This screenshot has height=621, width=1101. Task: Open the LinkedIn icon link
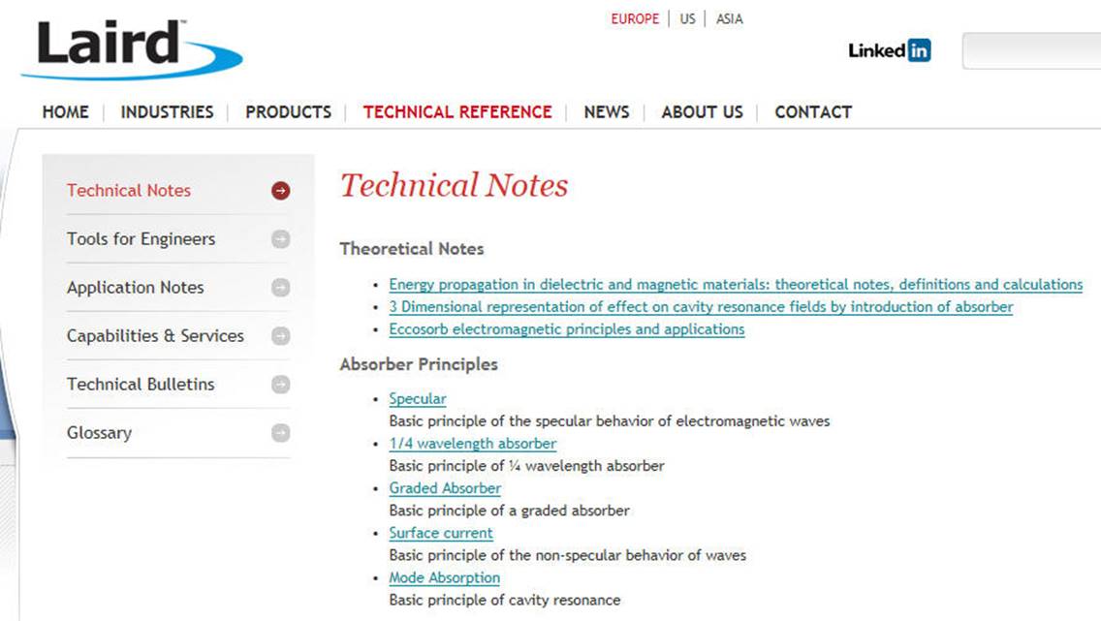(x=889, y=50)
